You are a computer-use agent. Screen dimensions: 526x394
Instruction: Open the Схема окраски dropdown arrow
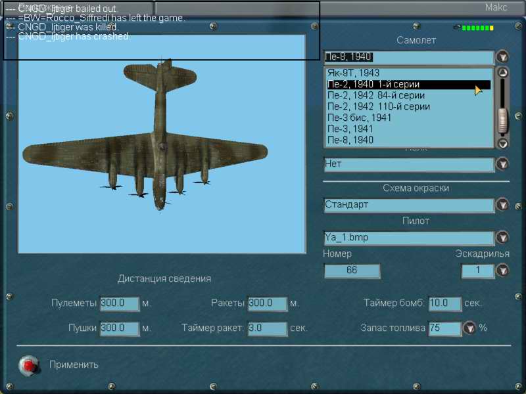coord(502,205)
